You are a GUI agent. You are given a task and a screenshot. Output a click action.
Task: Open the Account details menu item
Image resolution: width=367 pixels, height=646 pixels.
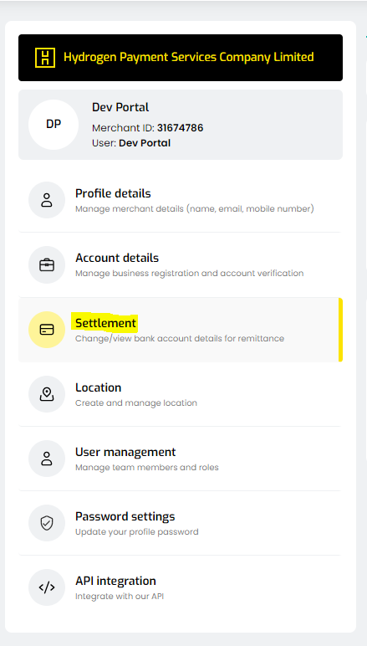point(181,265)
